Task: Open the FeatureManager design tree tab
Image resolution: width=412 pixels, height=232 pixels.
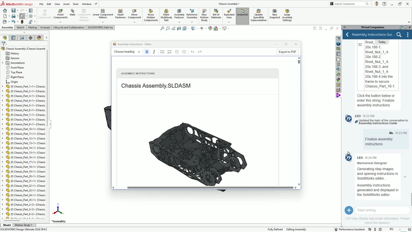Action: pyautogui.click(x=5, y=38)
